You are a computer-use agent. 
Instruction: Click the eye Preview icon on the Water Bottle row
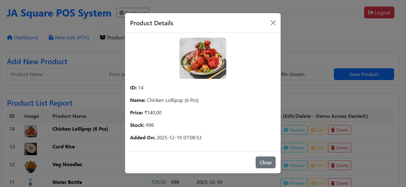click(x=286, y=183)
